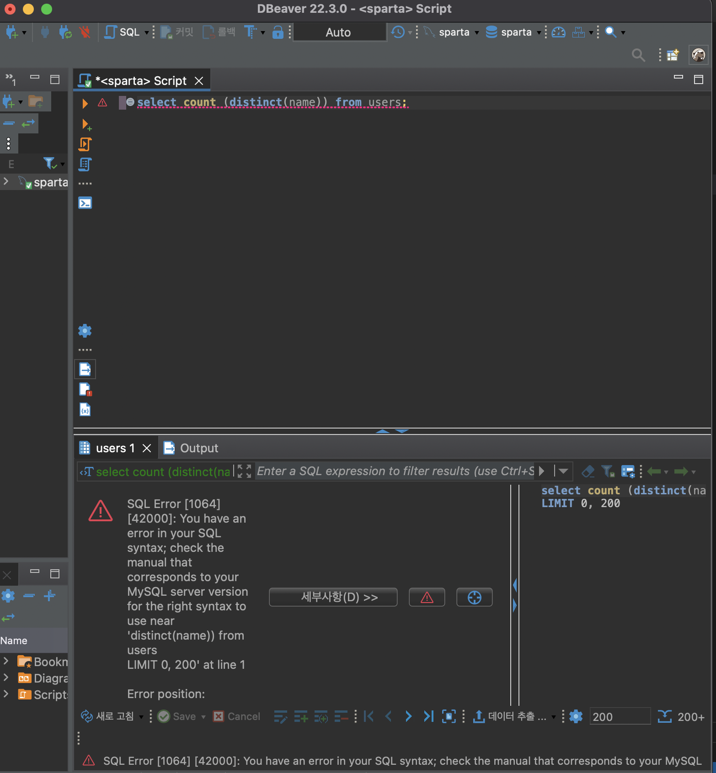Click the Auto commit mode field

pos(339,32)
